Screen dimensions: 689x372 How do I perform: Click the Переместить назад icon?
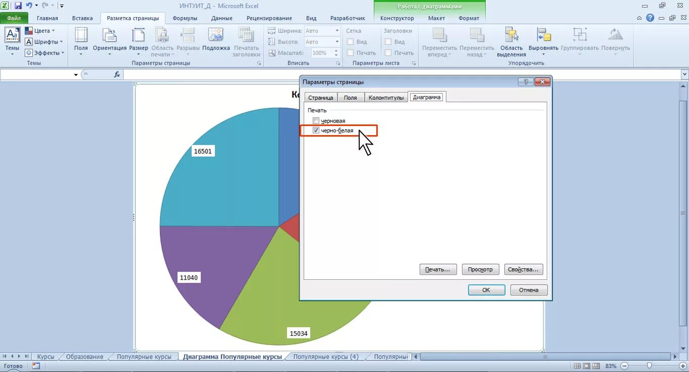point(477,41)
